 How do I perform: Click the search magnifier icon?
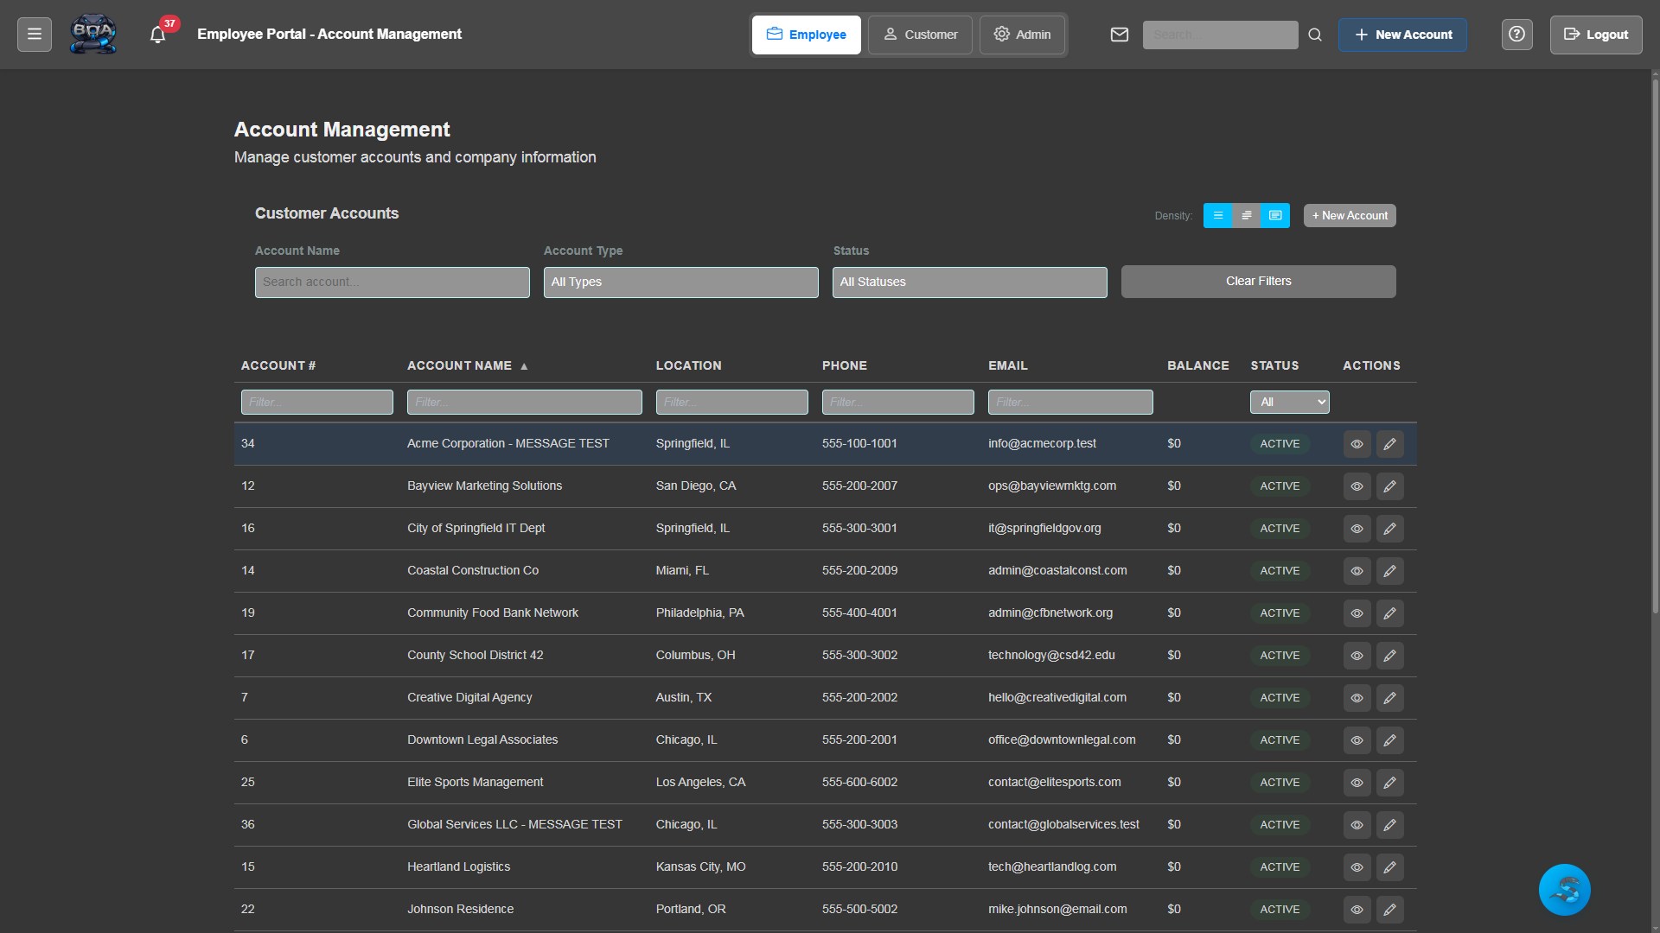tap(1315, 35)
